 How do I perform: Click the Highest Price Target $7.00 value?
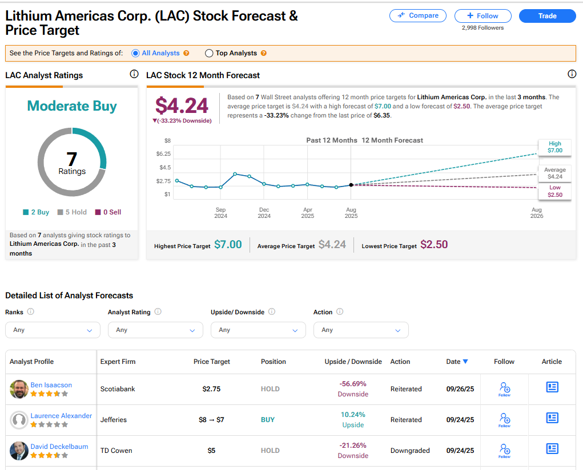[228, 245]
